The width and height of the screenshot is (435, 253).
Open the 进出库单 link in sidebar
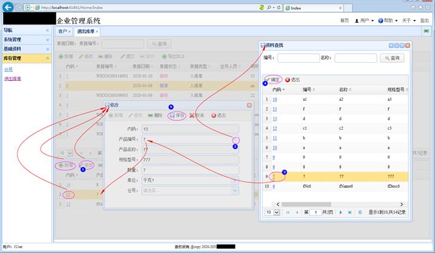pyautogui.click(x=13, y=78)
